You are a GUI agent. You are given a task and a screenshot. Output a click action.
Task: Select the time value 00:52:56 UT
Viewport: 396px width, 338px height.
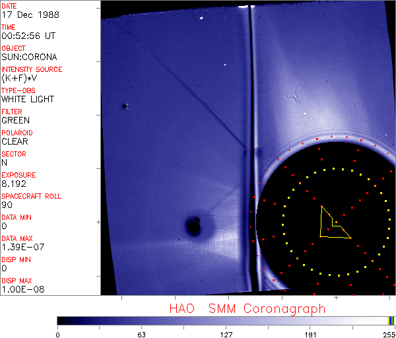(27, 36)
